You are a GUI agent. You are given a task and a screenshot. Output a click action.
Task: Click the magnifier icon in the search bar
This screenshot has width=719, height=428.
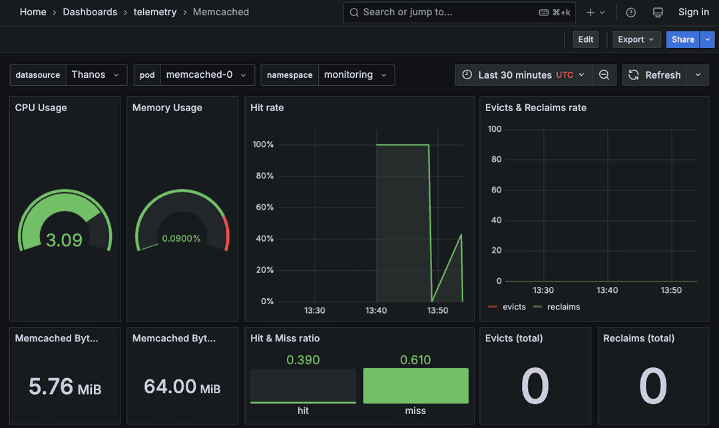pyautogui.click(x=353, y=12)
